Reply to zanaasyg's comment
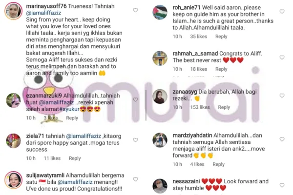293x195 pixels. pyautogui.click(x=224, y=107)
